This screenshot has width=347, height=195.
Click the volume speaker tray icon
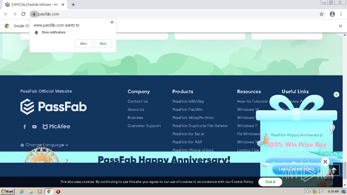(308, 191)
